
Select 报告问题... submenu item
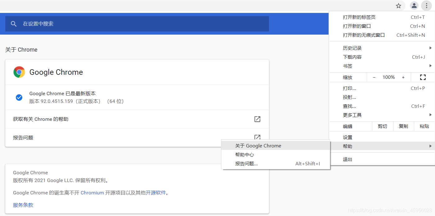pos(276,164)
